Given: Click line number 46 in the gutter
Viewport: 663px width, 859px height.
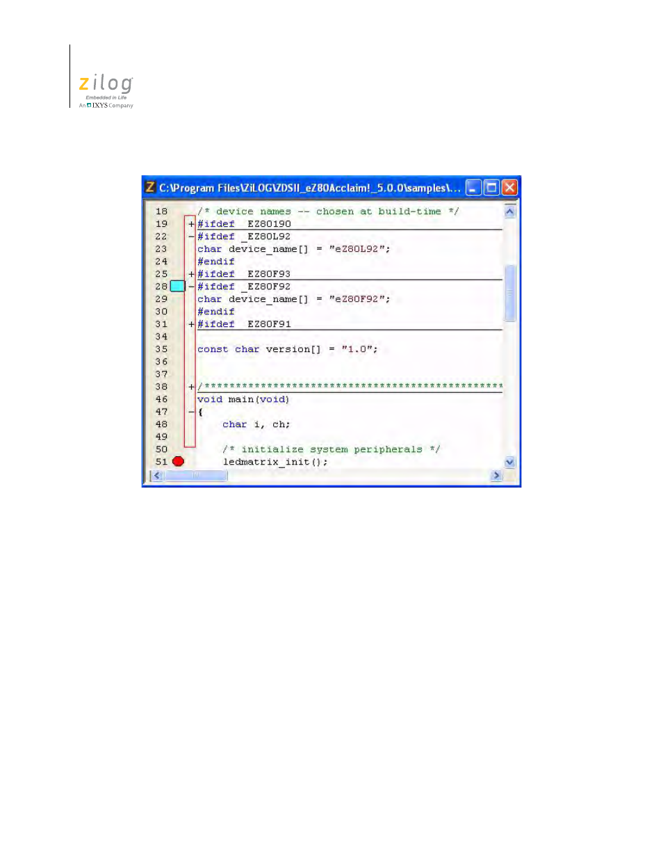Looking at the screenshot, I should pos(161,399).
